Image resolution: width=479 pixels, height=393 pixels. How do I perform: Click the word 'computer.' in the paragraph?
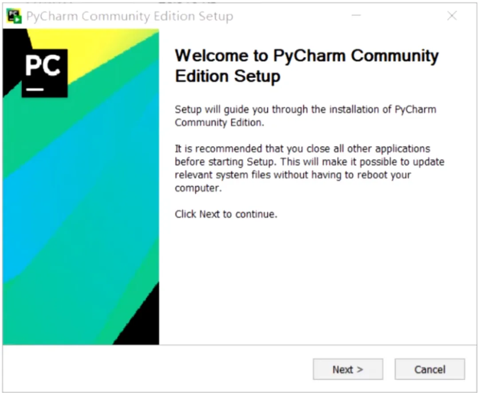point(198,188)
